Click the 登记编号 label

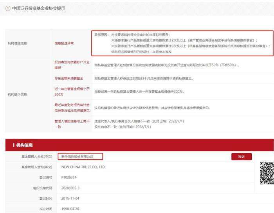click(46, 177)
